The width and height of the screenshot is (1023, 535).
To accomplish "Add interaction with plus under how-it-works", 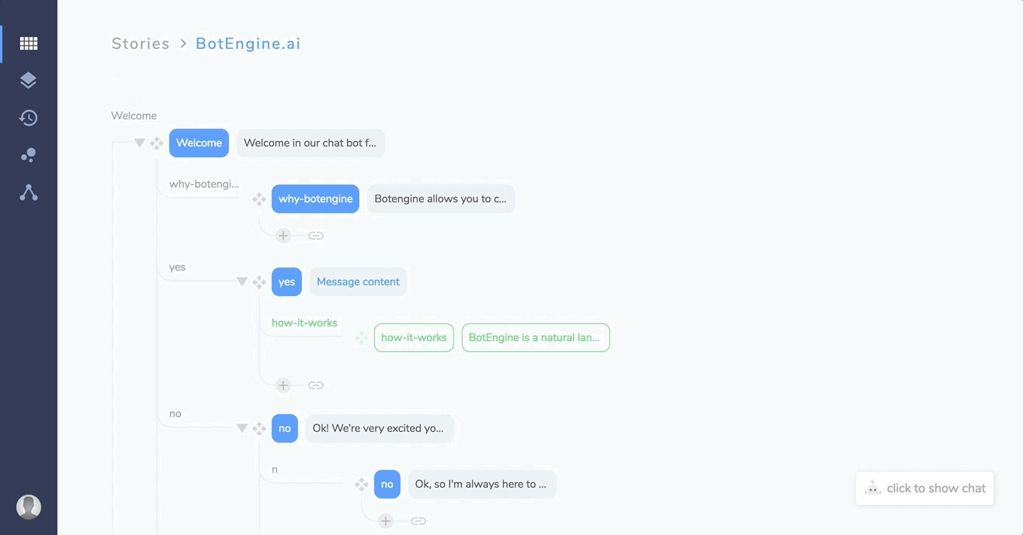I will tap(283, 385).
